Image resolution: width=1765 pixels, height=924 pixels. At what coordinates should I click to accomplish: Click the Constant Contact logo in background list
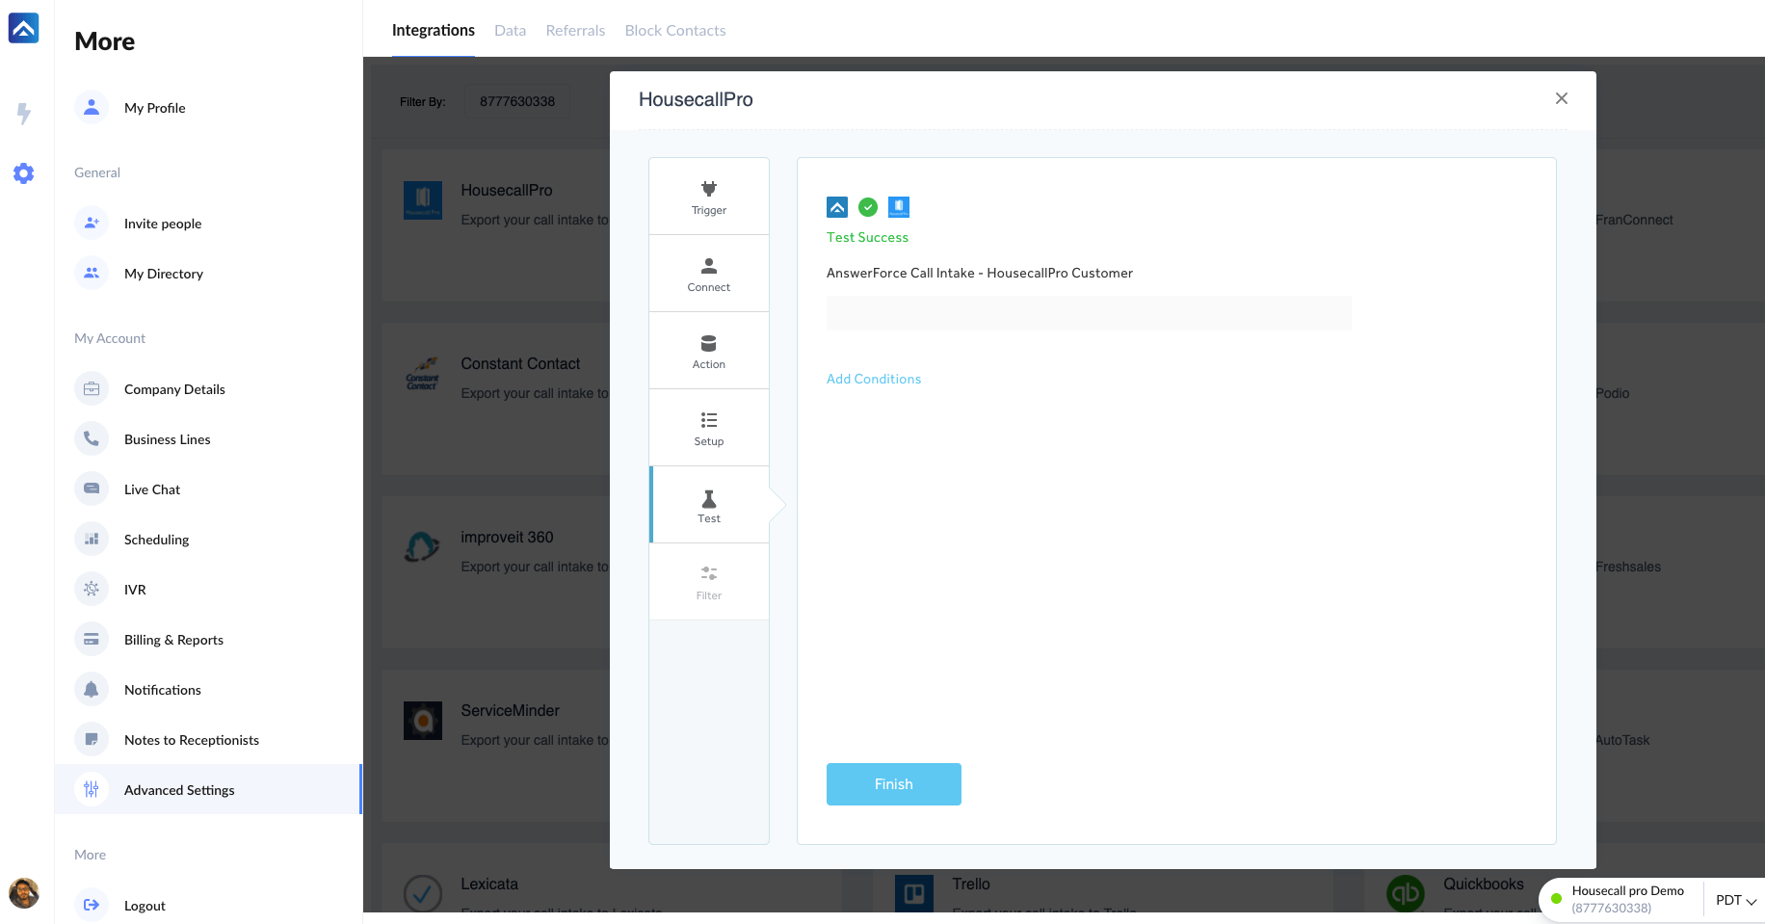click(x=423, y=374)
